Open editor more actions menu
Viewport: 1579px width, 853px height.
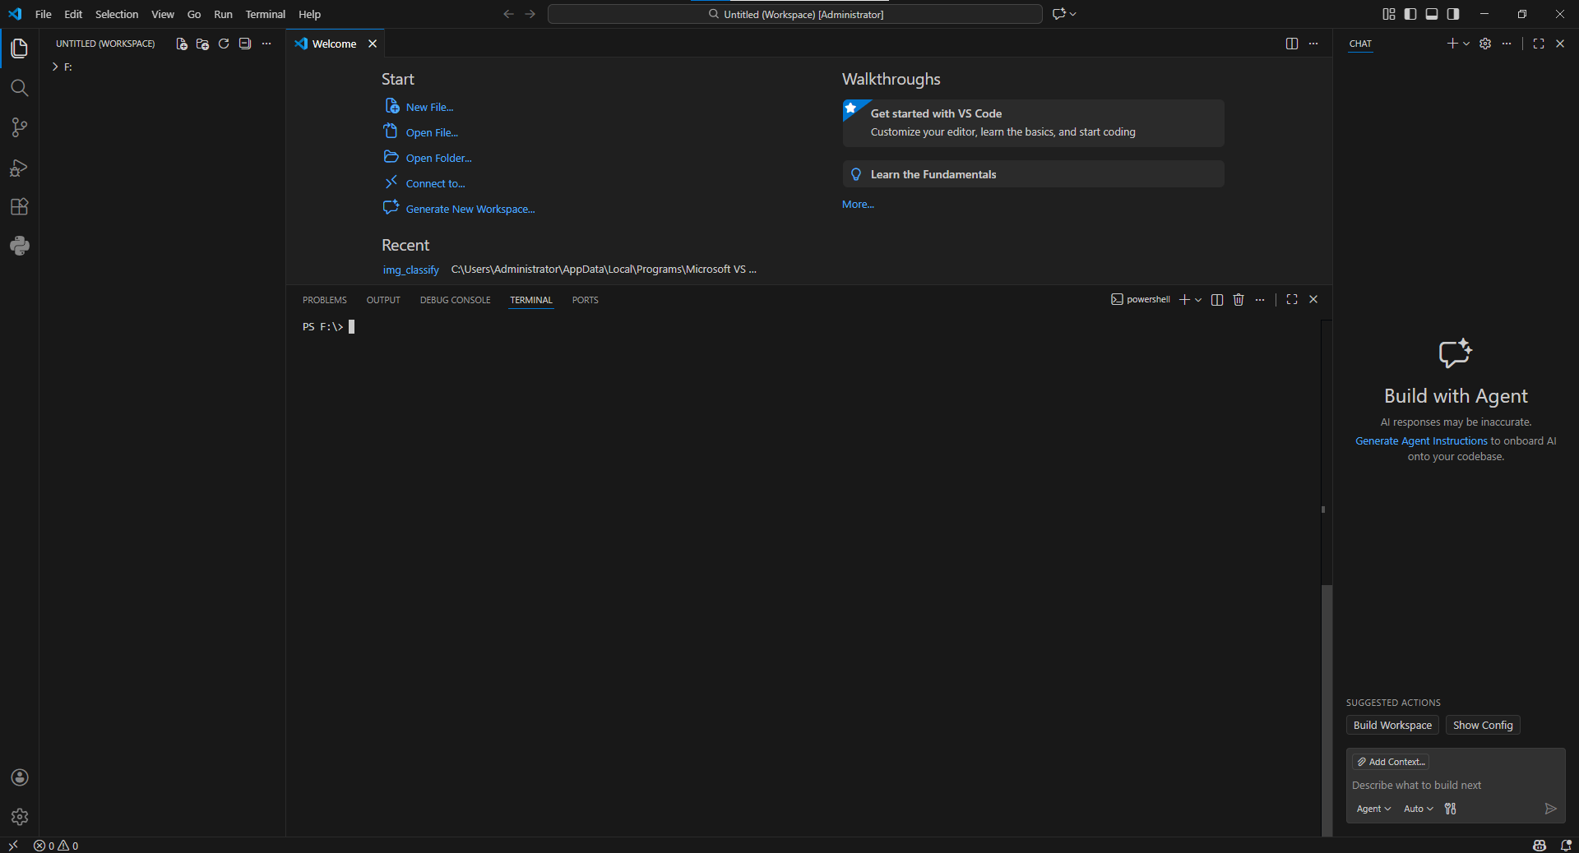pos(1313,44)
